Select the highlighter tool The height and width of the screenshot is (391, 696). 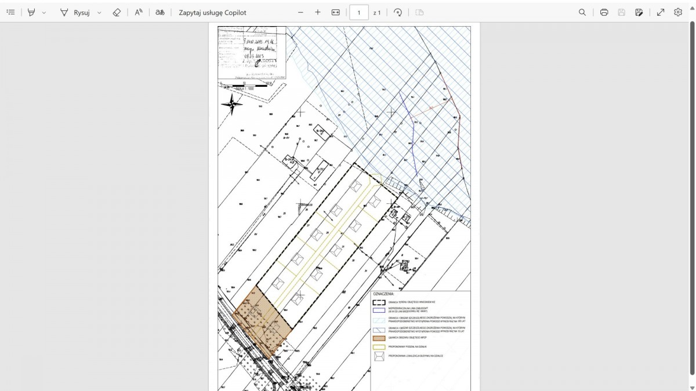click(x=31, y=12)
